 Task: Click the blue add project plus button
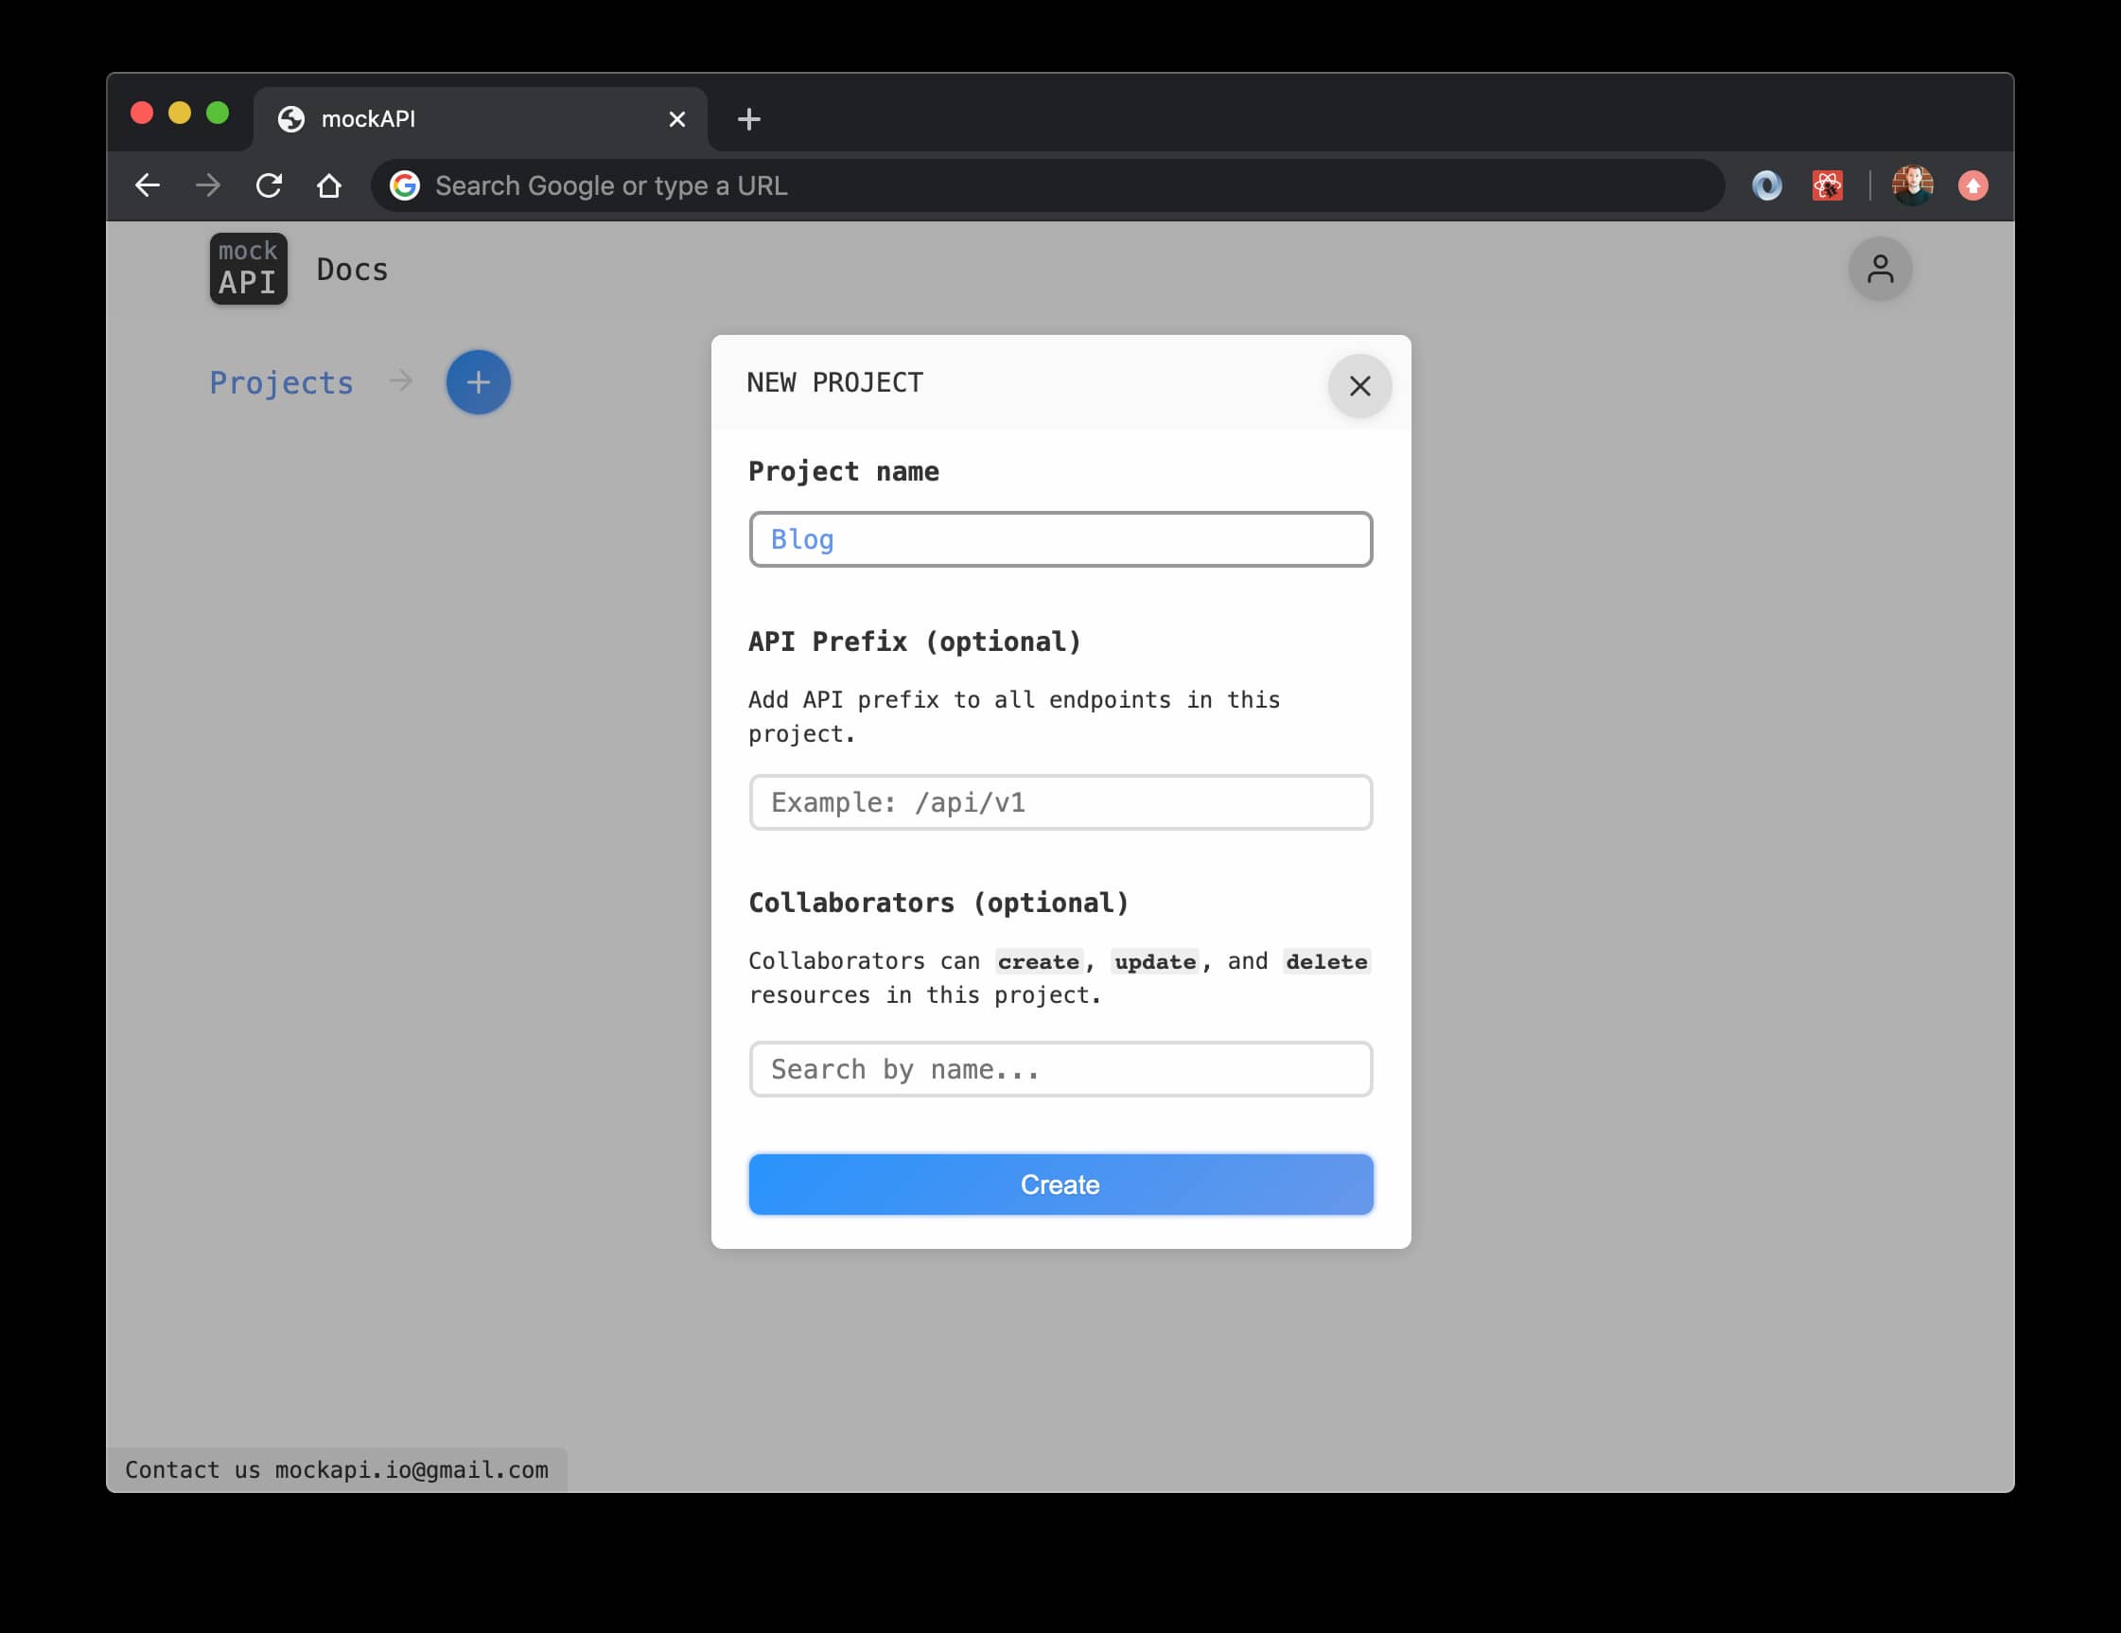click(478, 382)
